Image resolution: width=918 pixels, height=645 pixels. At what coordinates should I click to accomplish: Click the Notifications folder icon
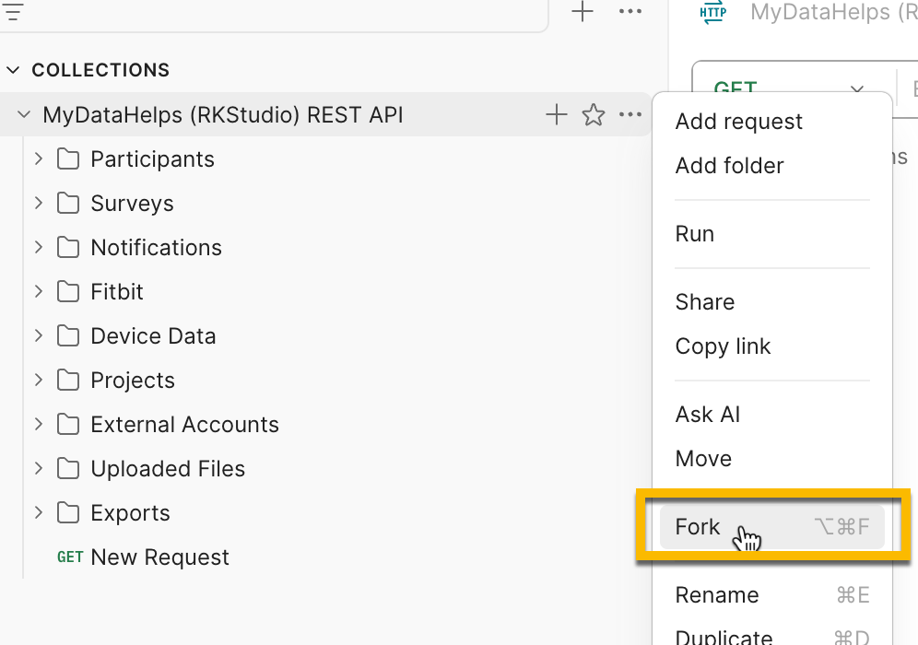[68, 248]
